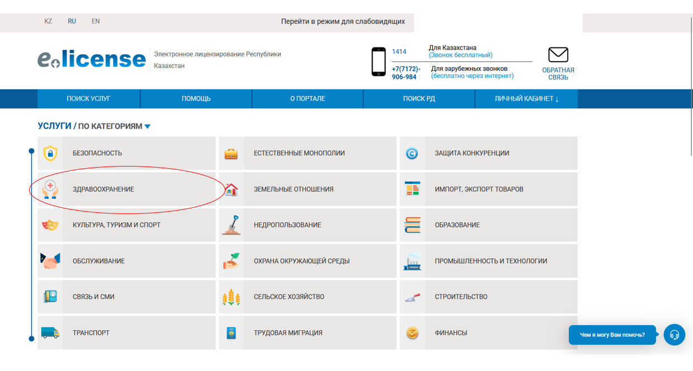Click the envelope Обратная связь icon
This screenshot has height=371, width=693.
pos(558,55)
